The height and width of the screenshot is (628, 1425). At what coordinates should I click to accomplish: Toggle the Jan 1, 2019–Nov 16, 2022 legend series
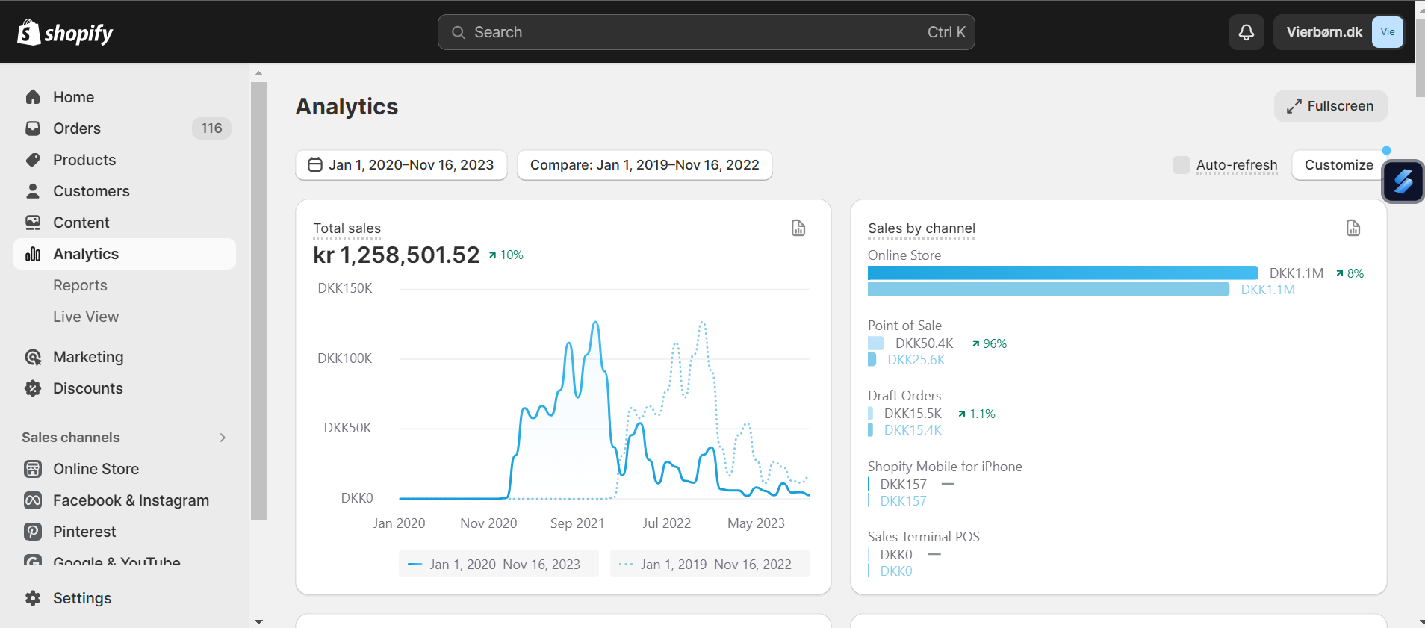coord(710,565)
